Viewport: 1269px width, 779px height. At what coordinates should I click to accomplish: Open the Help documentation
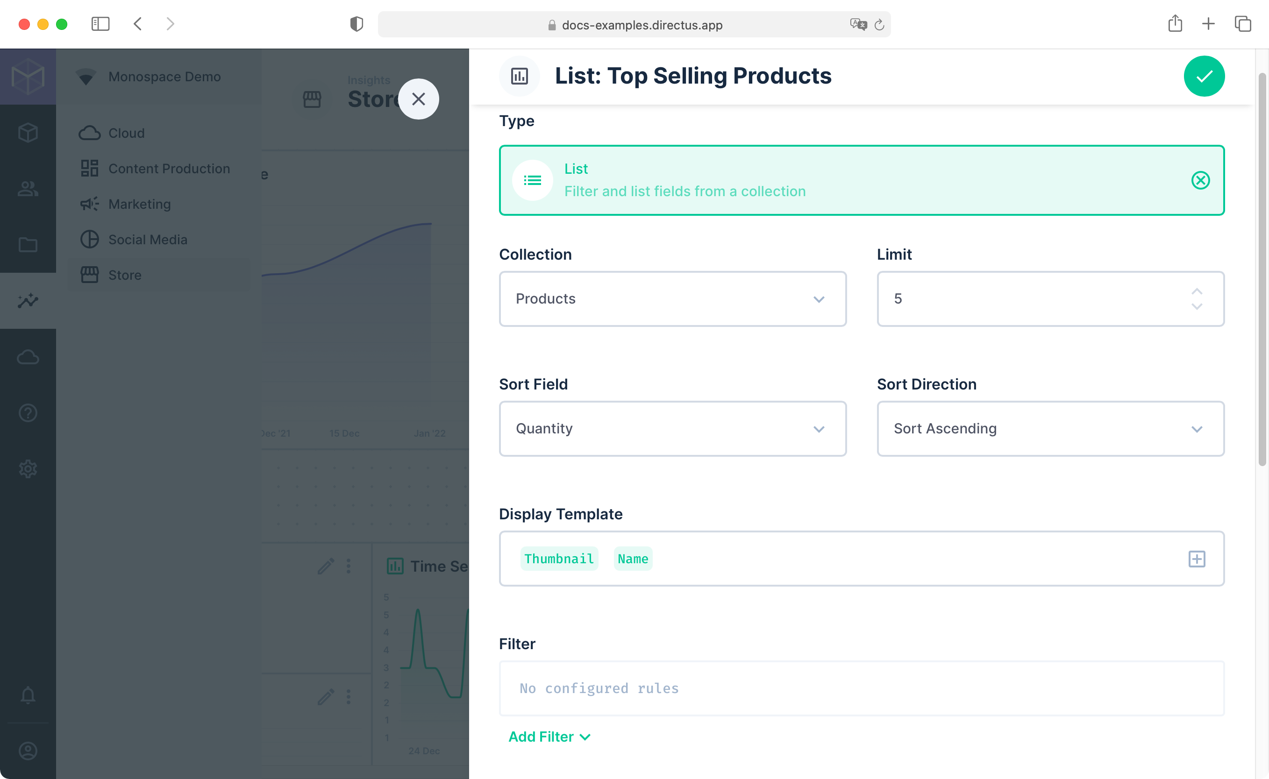point(28,412)
